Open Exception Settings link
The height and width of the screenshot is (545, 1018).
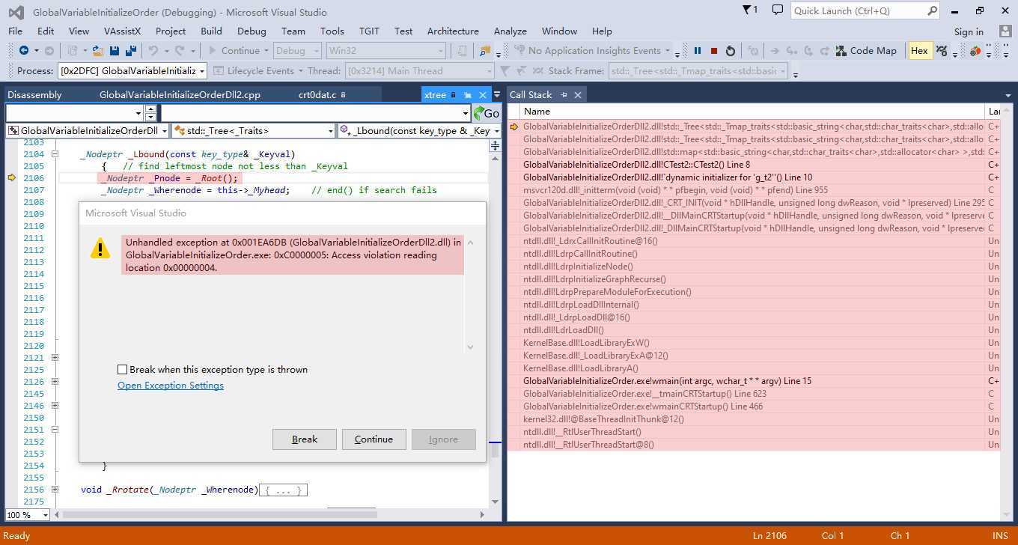pyautogui.click(x=171, y=386)
